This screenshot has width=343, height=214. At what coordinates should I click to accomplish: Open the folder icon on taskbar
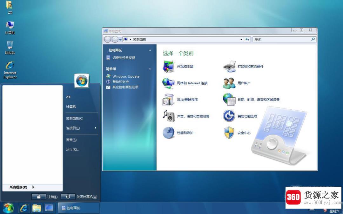[x=37, y=208]
